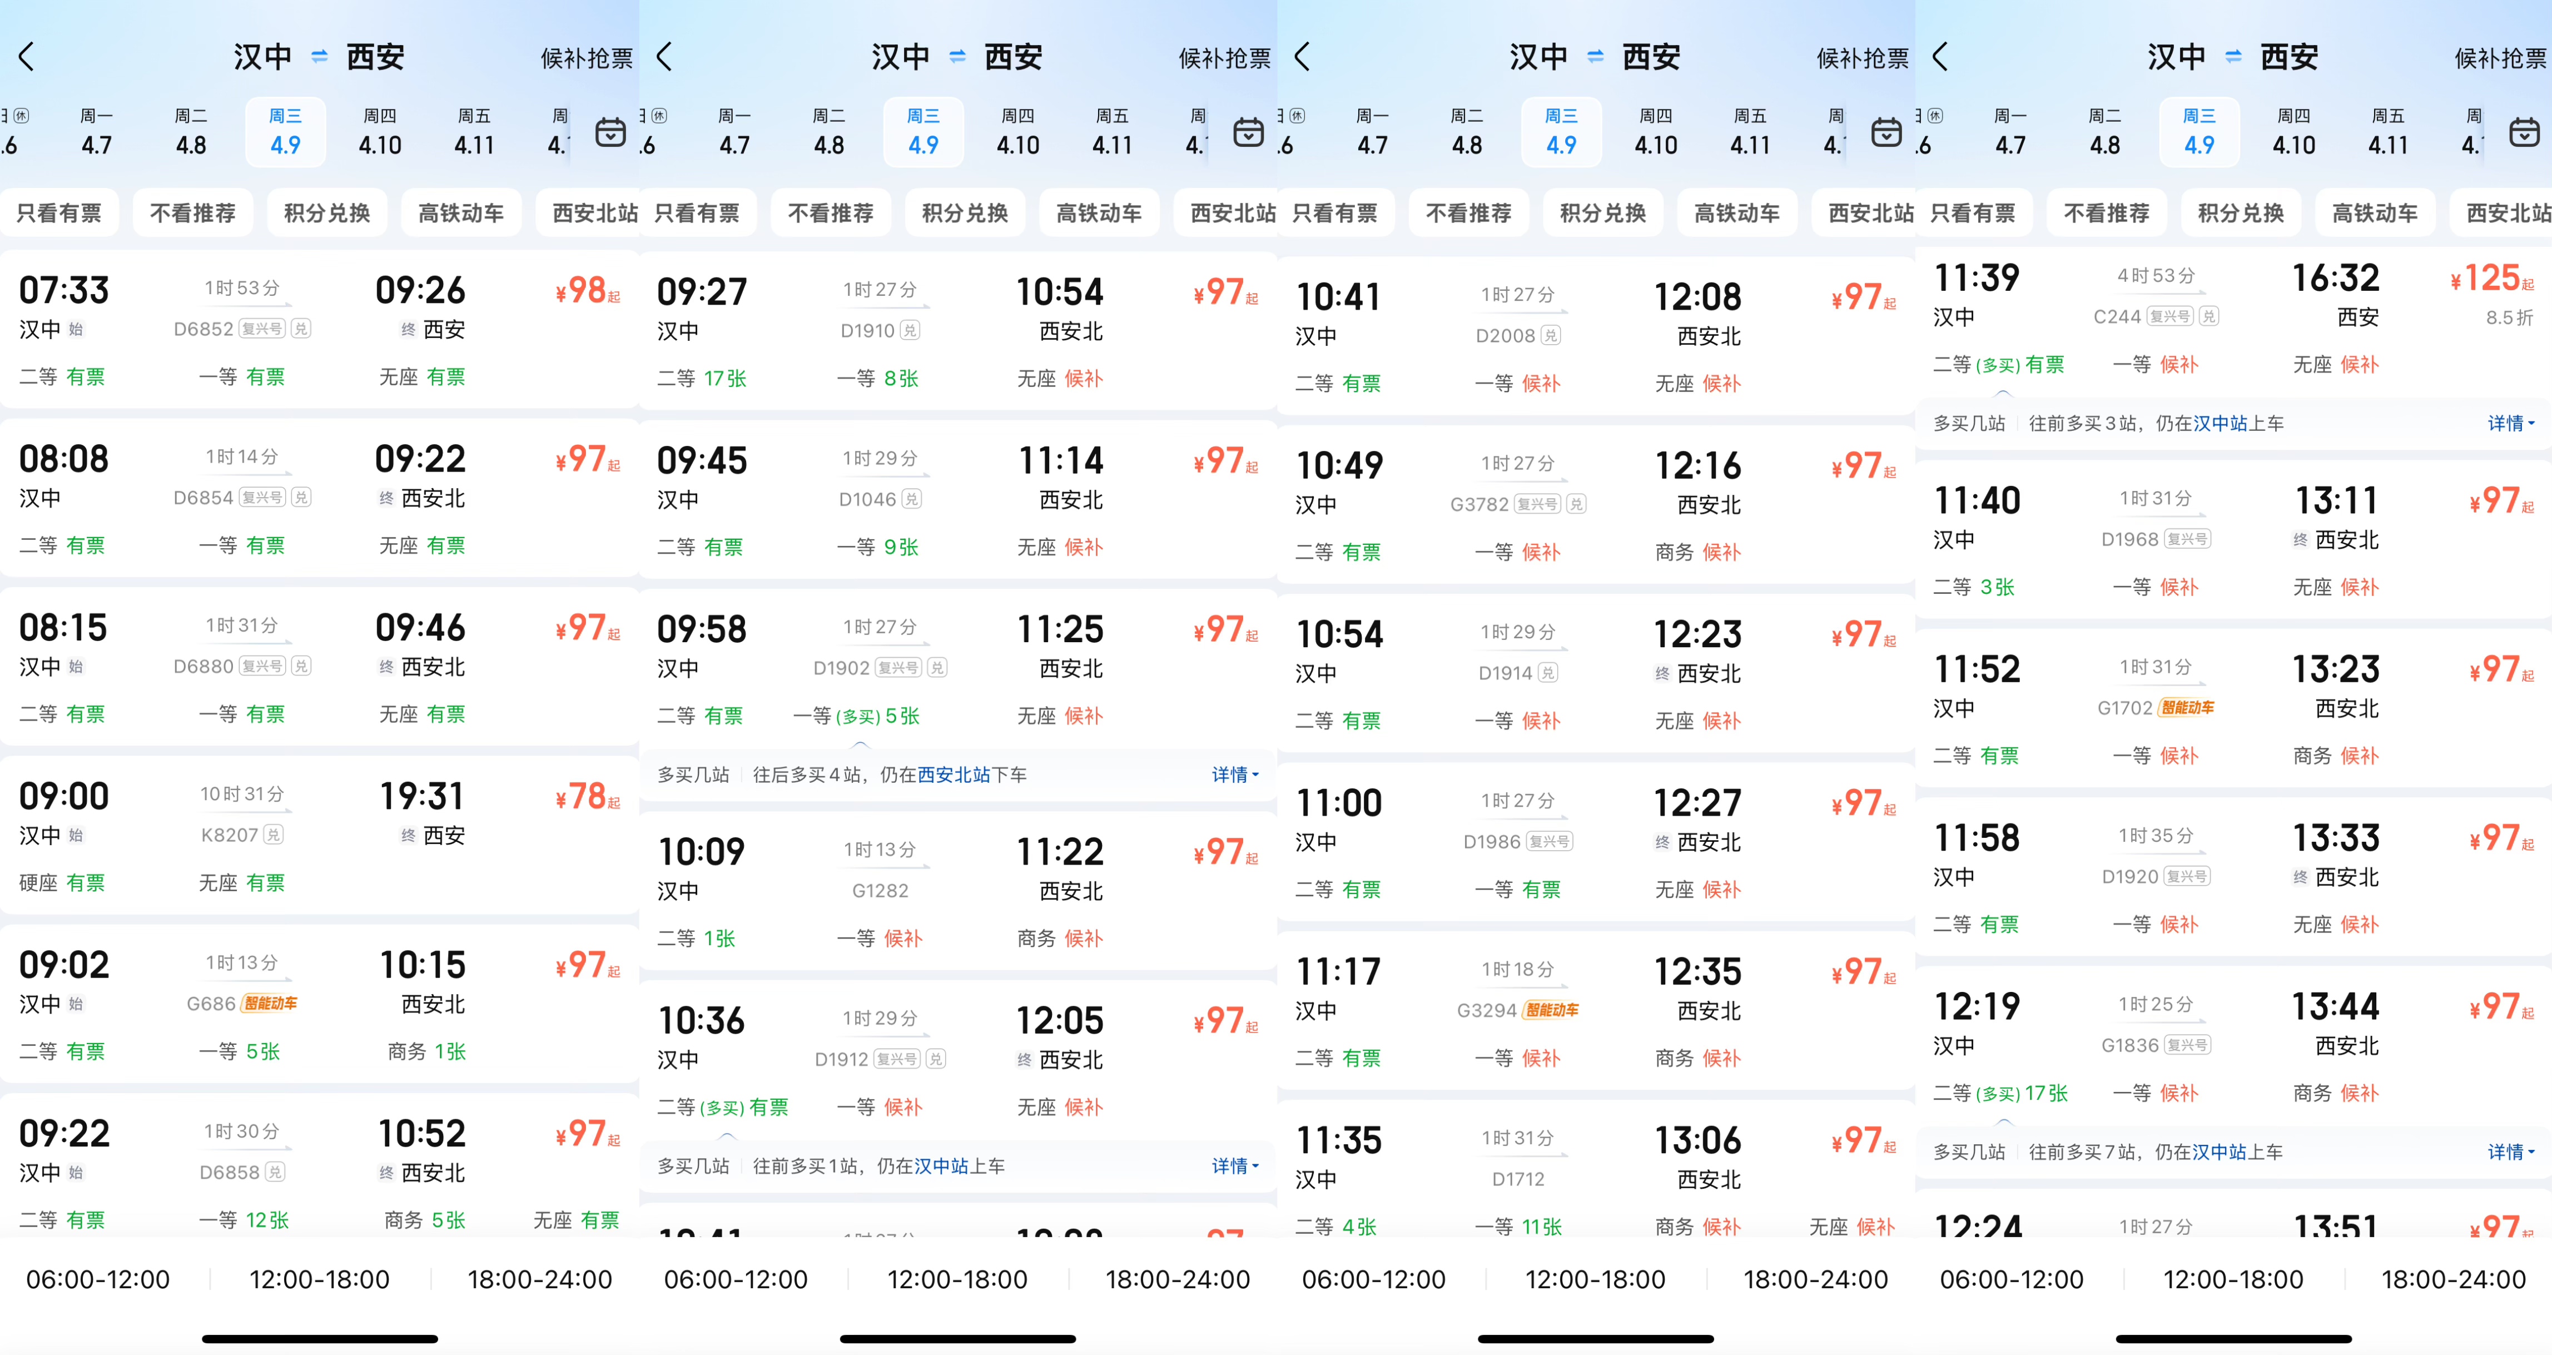2552x1355 pixels.
Task: Select 周四 4.10 date tab in second screen
Action: point(1017,132)
